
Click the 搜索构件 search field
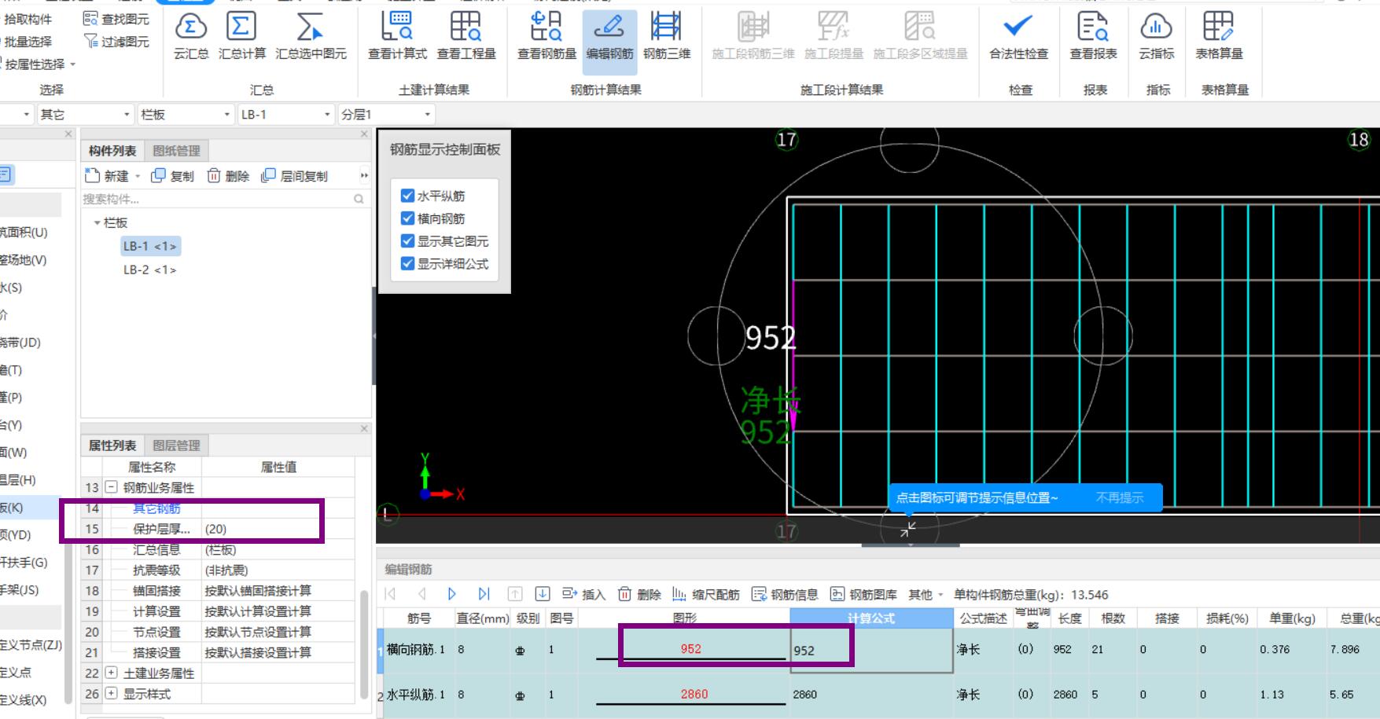point(216,199)
